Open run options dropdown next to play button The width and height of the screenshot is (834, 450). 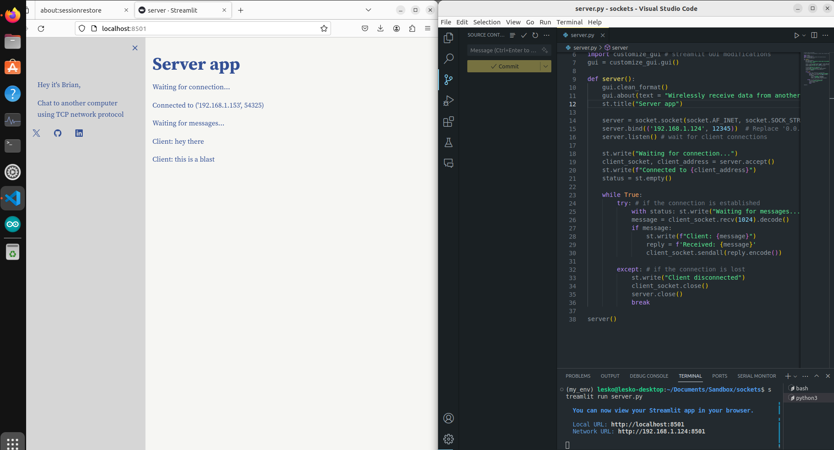click(804, 35)
